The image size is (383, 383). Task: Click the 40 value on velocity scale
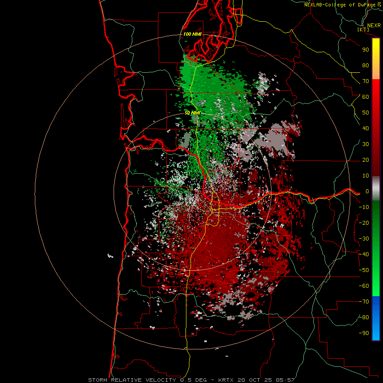[366, 128]
